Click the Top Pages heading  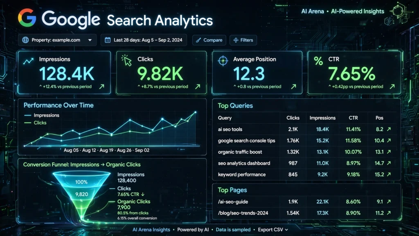coord(232,190)
